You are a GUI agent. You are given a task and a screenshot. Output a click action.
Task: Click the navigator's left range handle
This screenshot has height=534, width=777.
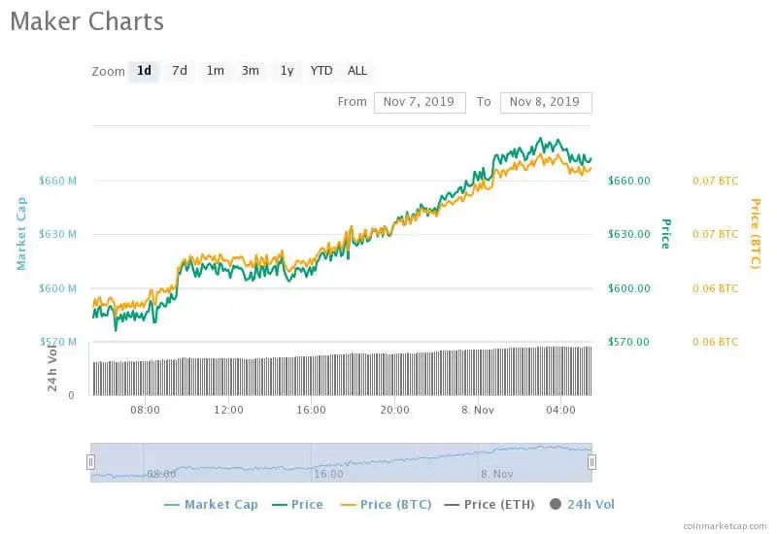coord(90,462)
